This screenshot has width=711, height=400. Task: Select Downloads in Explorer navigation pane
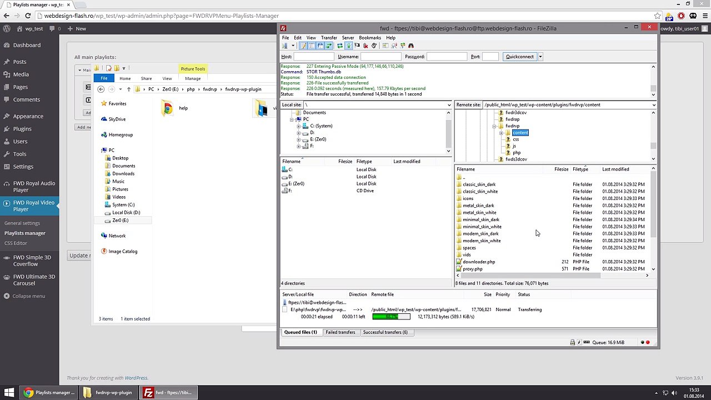click(123, 174)
